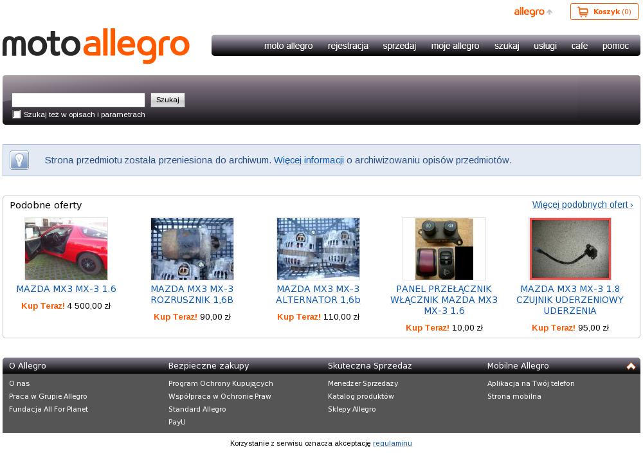Click the shopping cart icon in Koszyk
The image size is (643, 456).
(x=583, y=12)
